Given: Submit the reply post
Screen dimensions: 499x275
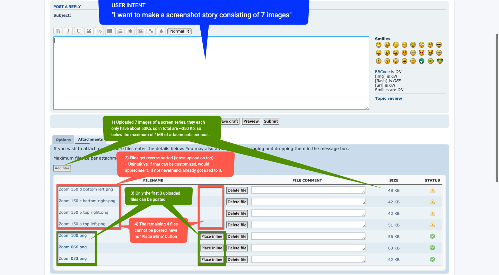Looking at the screenshot, I should [x=271, y=121].
